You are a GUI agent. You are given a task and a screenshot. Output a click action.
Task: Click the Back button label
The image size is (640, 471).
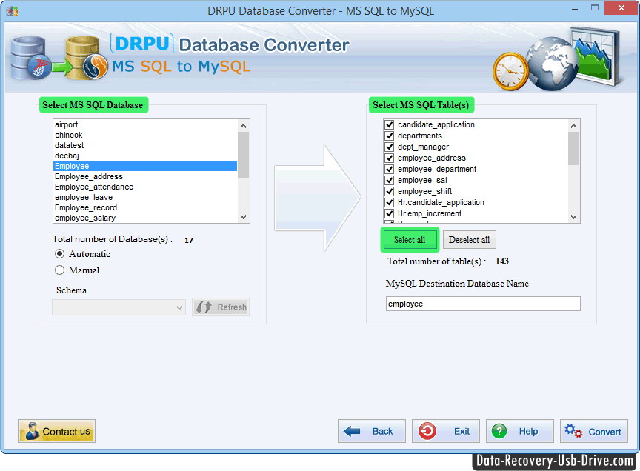click(382, 431)
